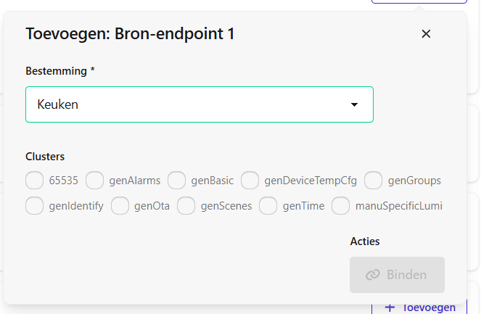Click the dialog title Toevoegen: Bron-endpoint 1

coord(130,33)
